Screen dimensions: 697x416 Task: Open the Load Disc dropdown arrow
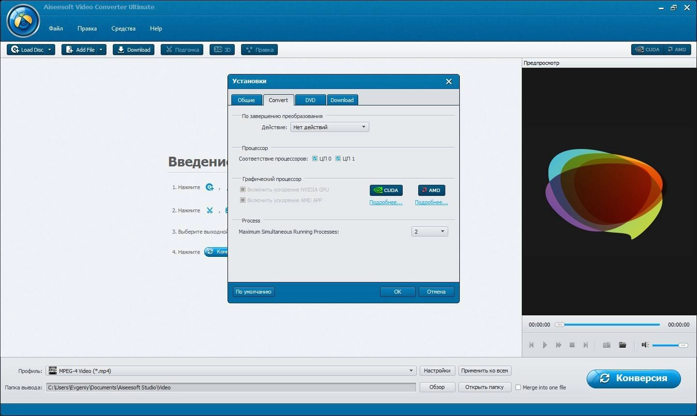pyautogui.click(x=50, y=49)
